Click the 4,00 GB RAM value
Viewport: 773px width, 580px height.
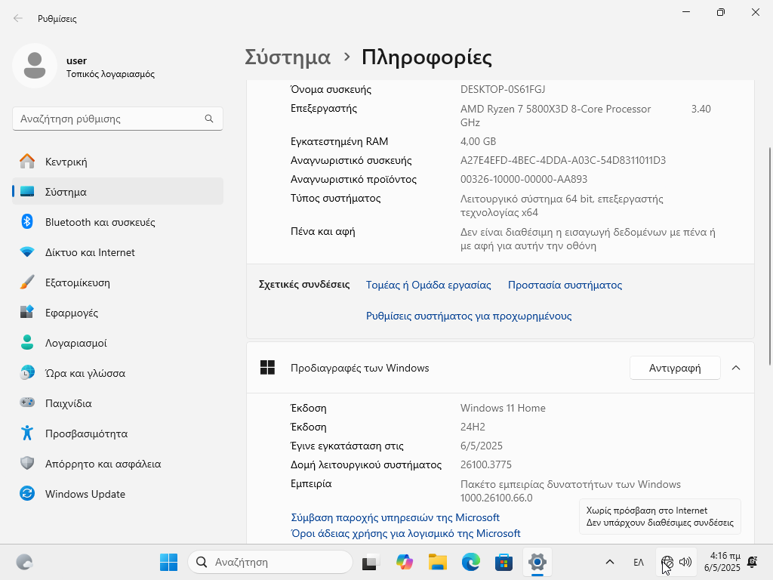(x=478, y=141)
